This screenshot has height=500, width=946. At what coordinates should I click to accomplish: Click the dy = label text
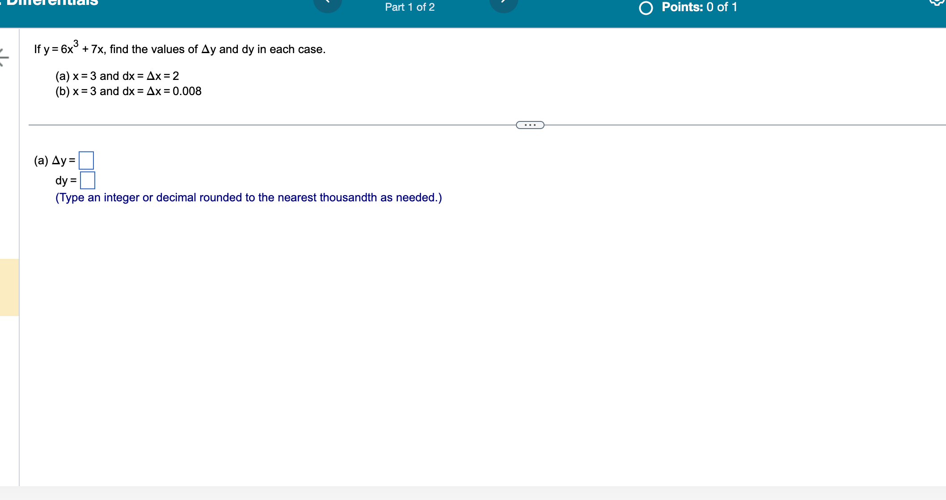(66, 180)
